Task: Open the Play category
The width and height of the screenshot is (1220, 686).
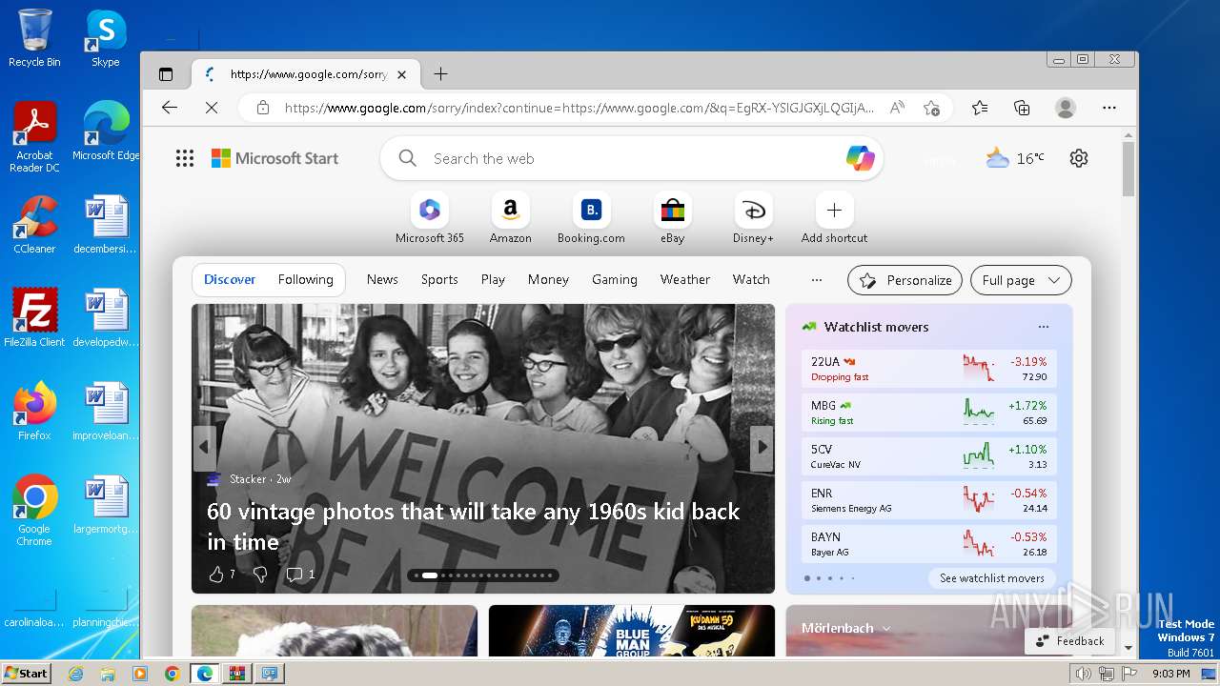Action: coord(493,279)
